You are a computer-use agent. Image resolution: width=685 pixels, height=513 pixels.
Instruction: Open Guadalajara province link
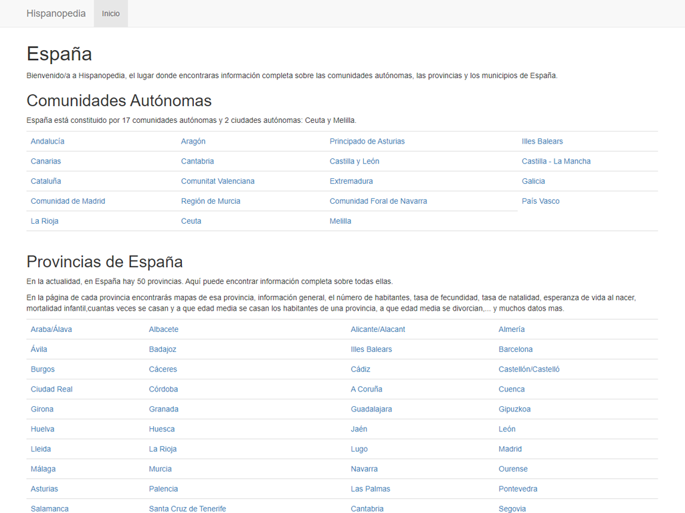tap(371, 410)
